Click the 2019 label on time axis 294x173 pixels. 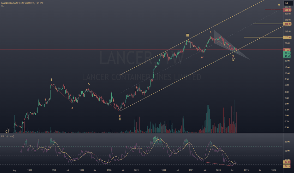[x=82, y=170]
